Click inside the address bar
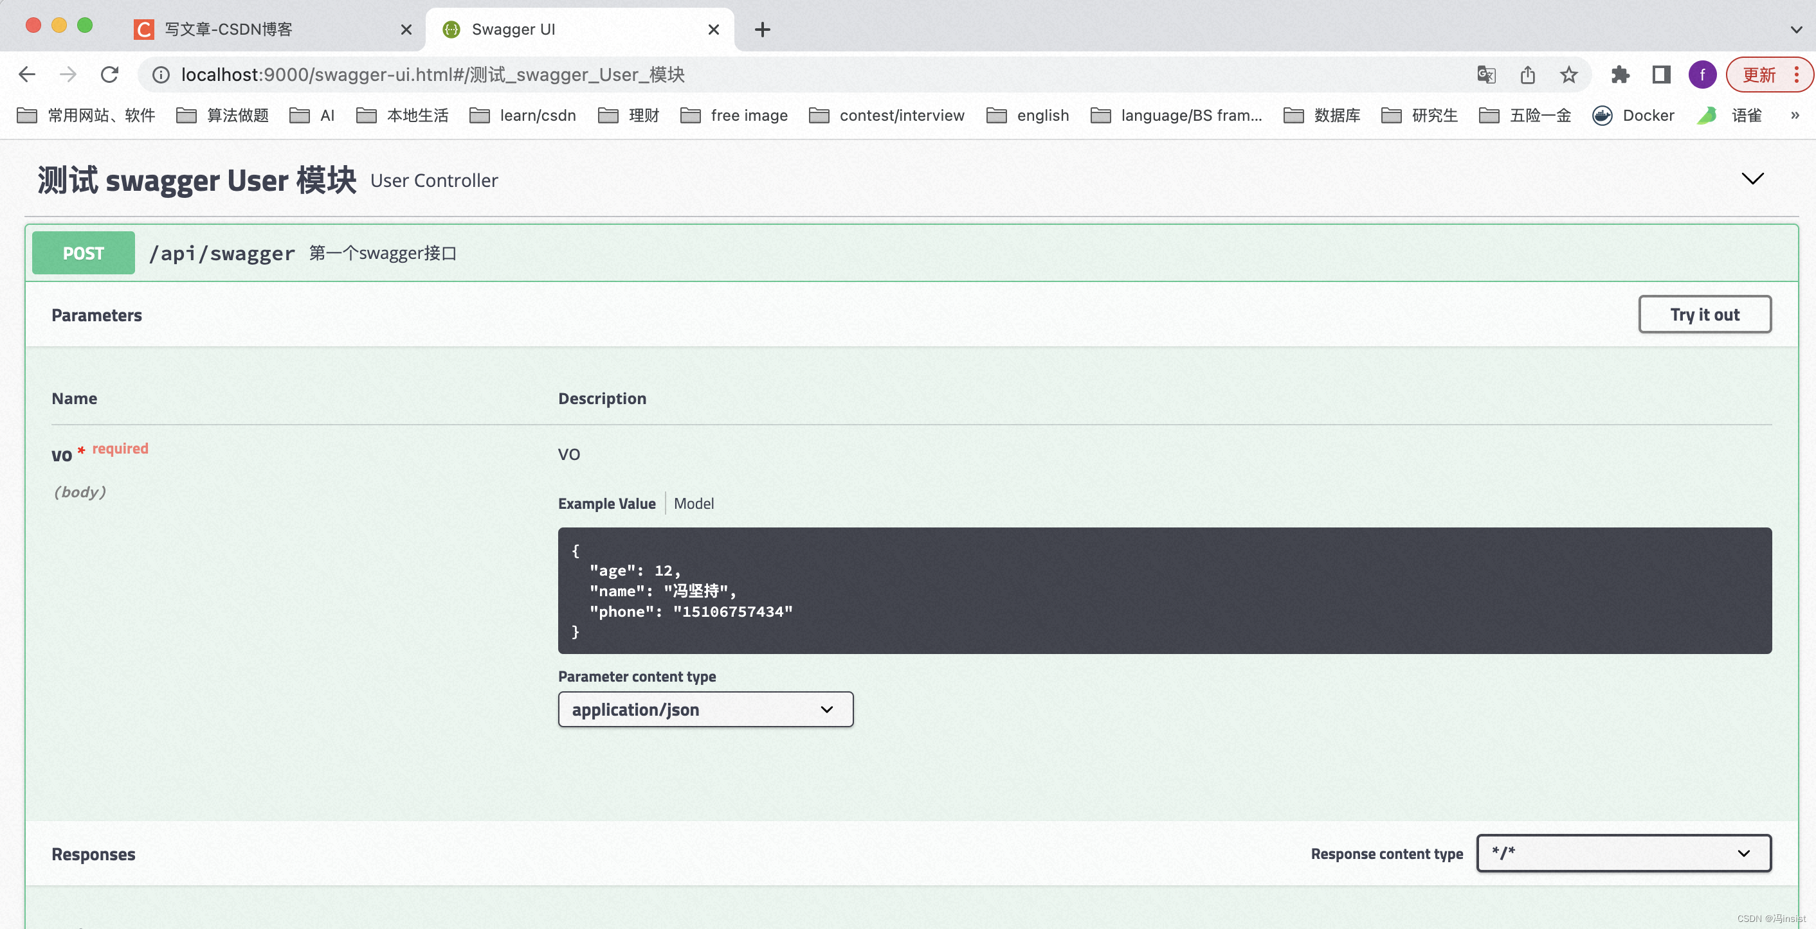 point(493,75)
